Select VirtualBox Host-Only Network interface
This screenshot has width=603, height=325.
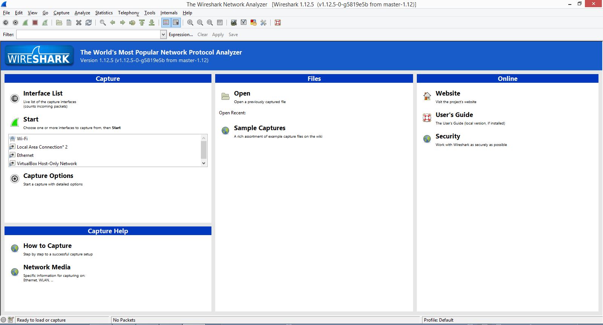pyautogui.click(x=105, y=164)
